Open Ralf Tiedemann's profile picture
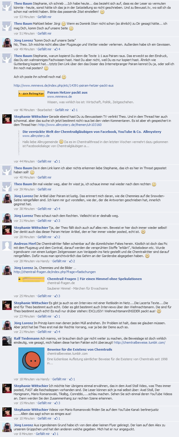The width and height of the screenshot is (179, 437). tap(7, 341)
